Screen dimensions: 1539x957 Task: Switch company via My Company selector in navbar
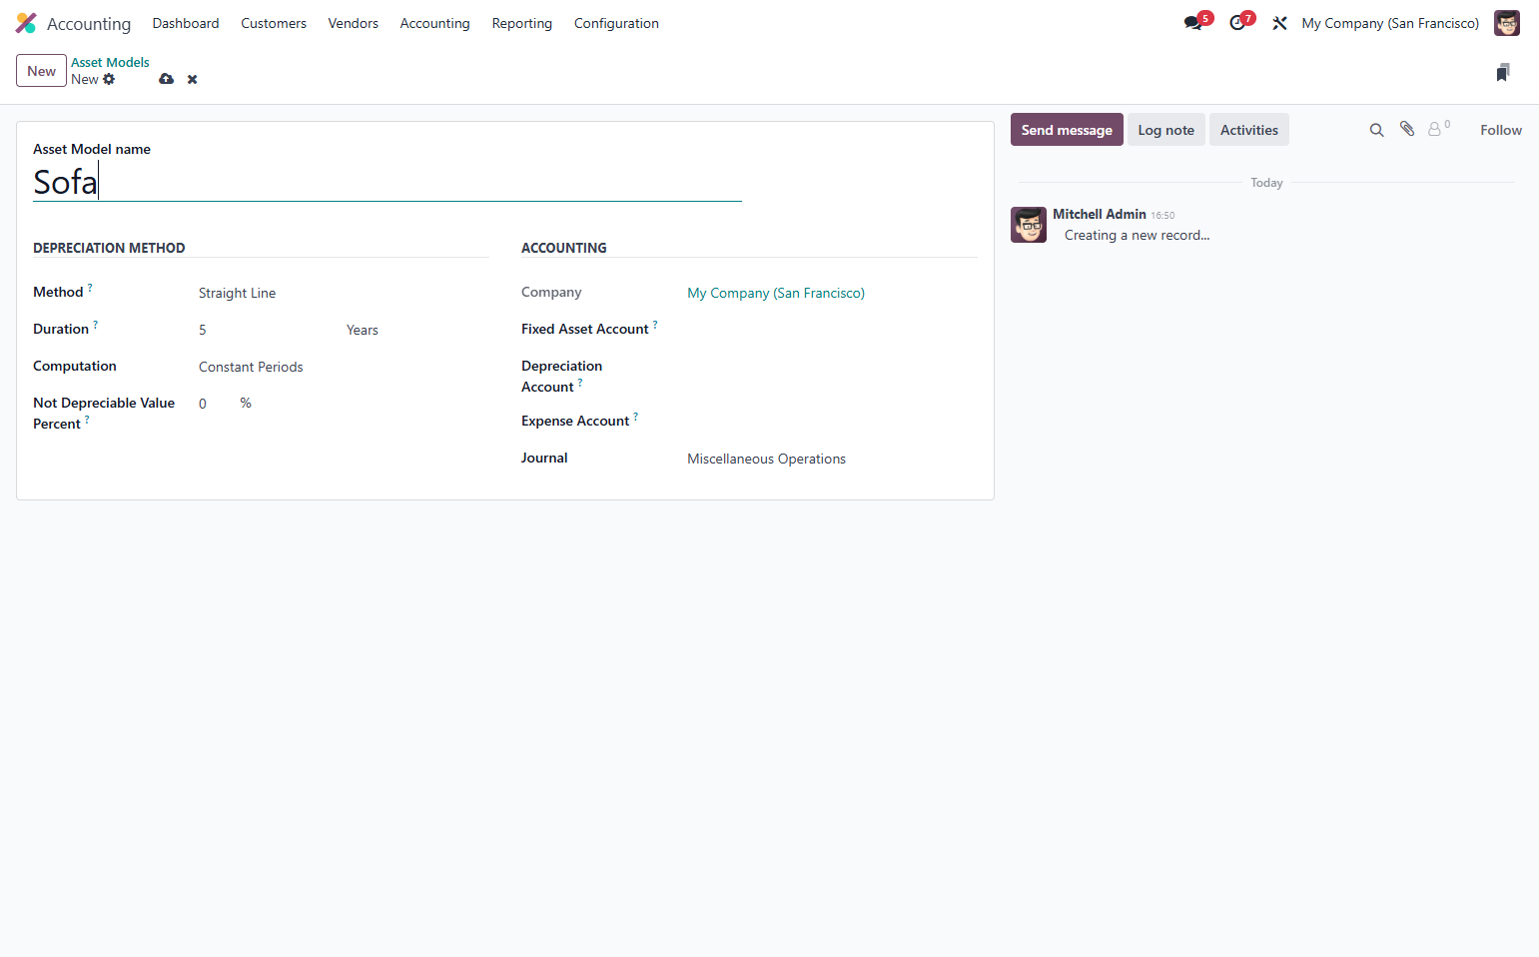[1390, 23]
